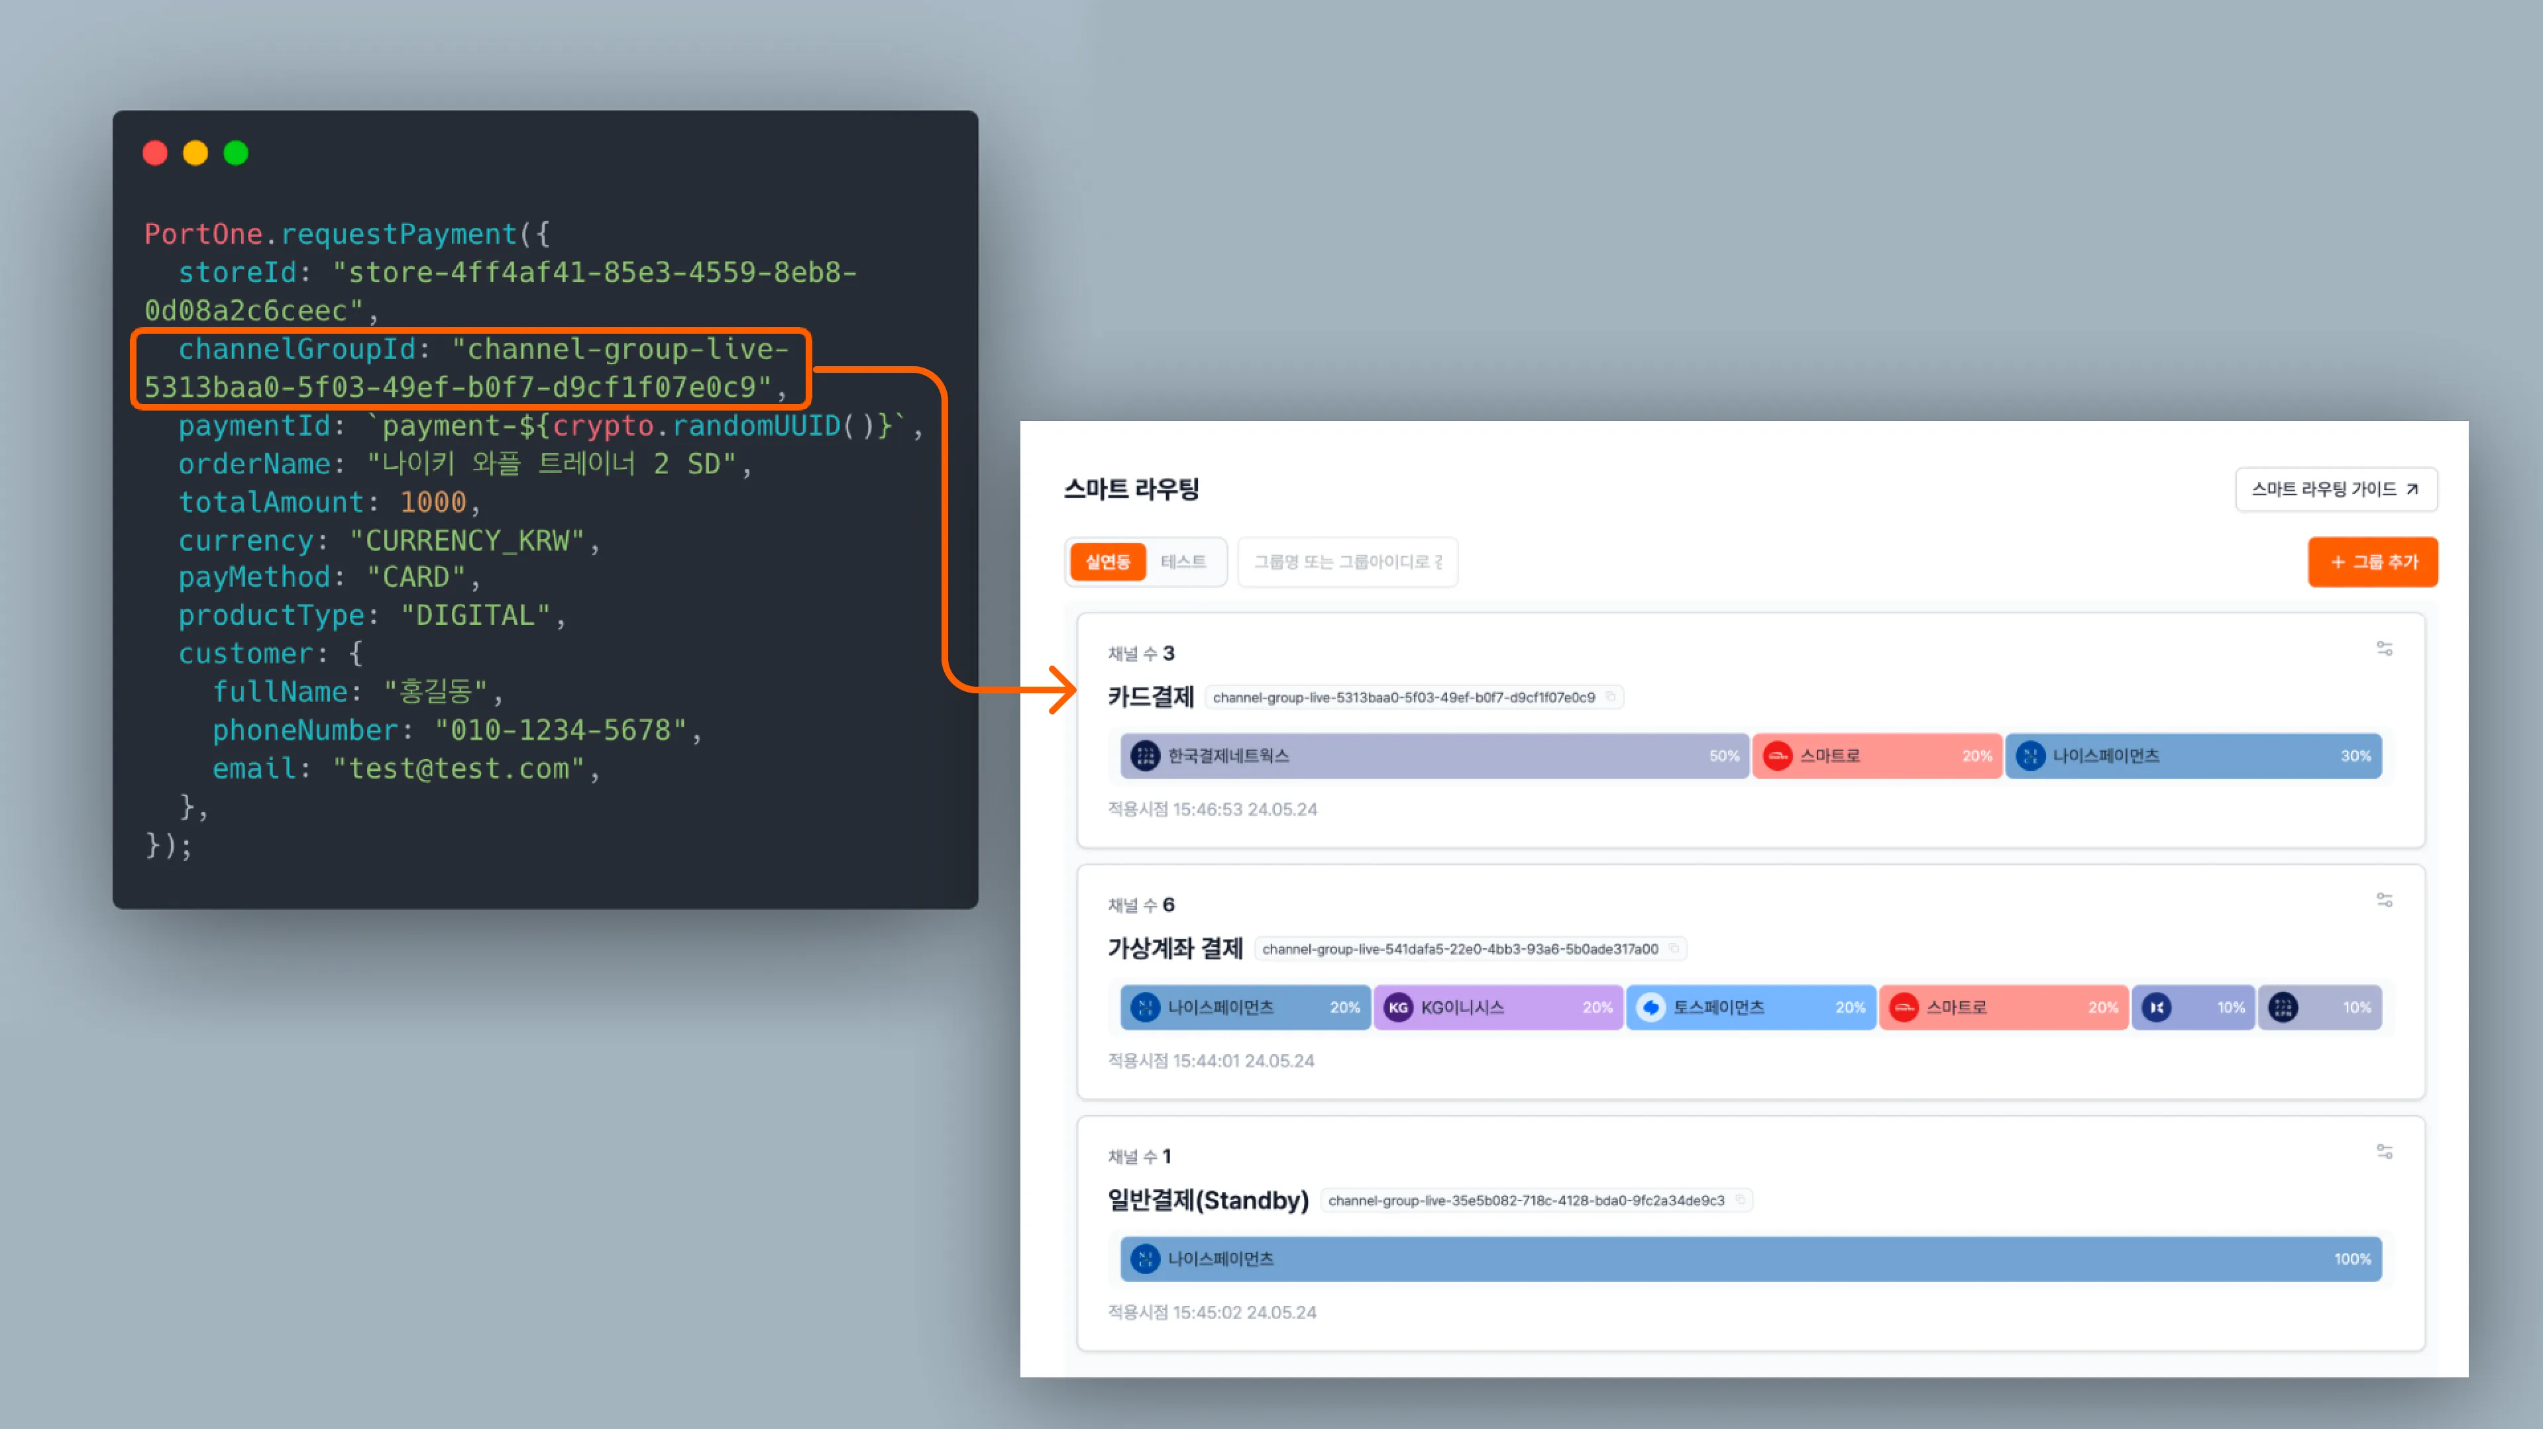Switch to the 실연동 mode
The image size is (2543, 1429).
(1108, 562)
